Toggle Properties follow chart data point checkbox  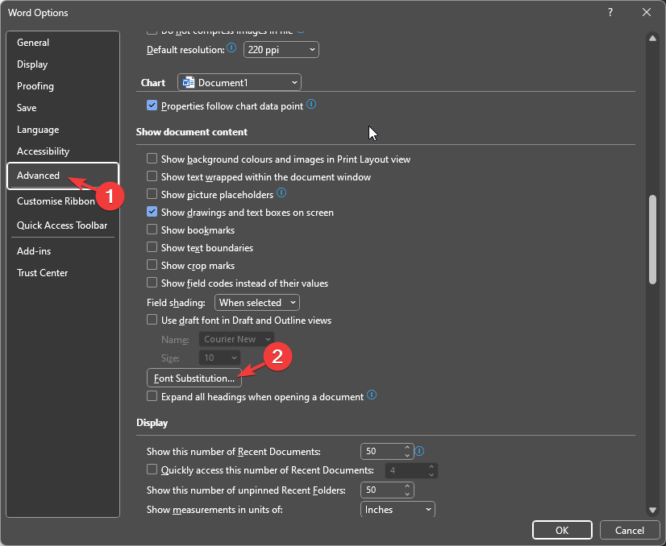point(152,105)
